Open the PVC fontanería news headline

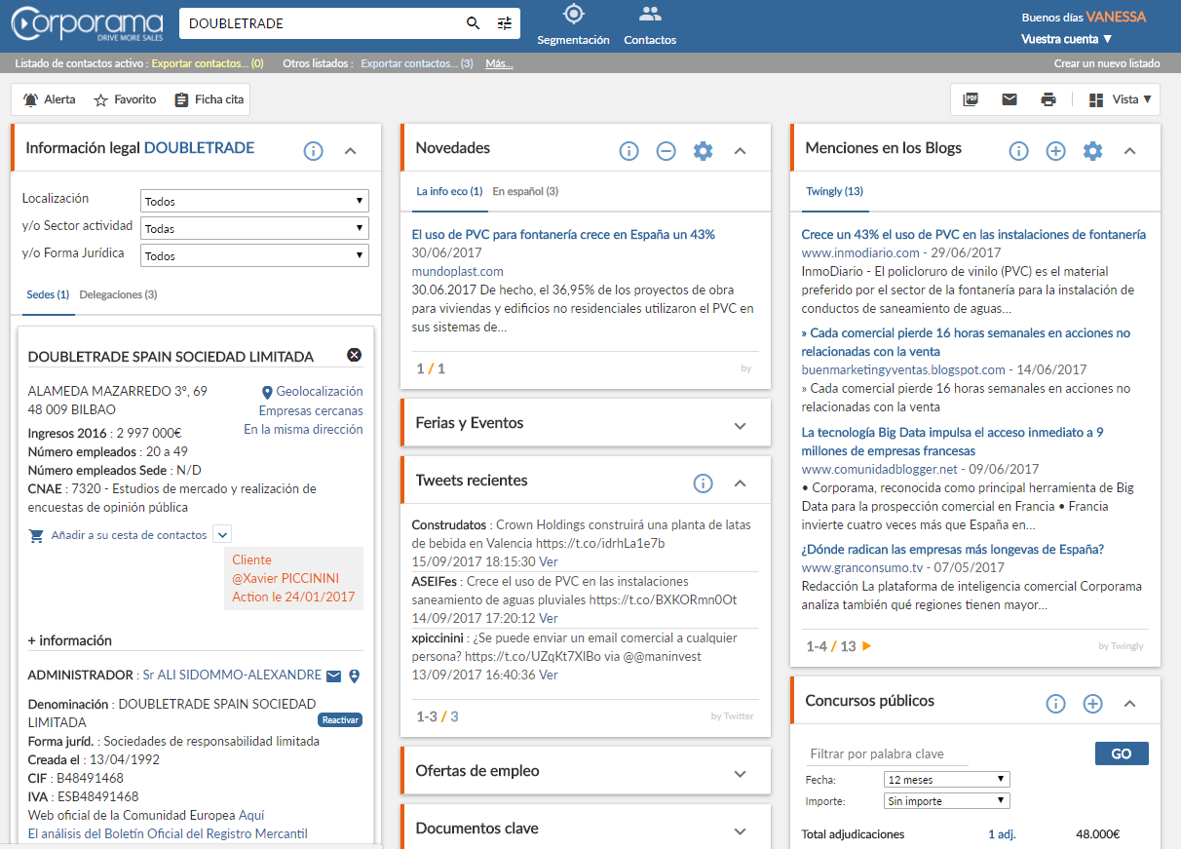(x=563, y=235)
